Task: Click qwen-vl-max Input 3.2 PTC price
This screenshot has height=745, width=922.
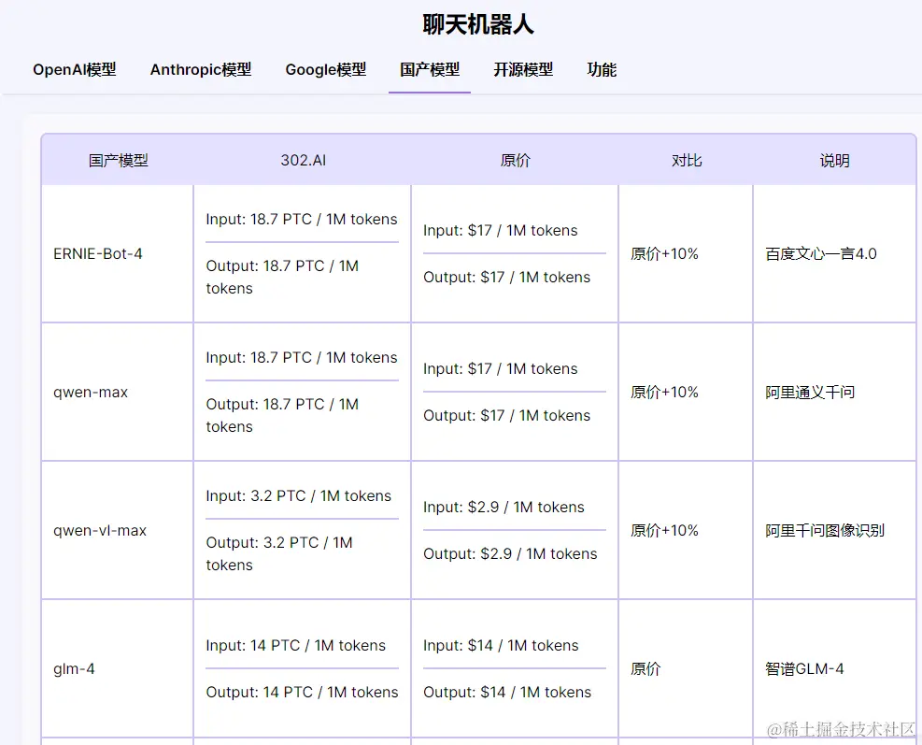Action: [x=298, y=496]
